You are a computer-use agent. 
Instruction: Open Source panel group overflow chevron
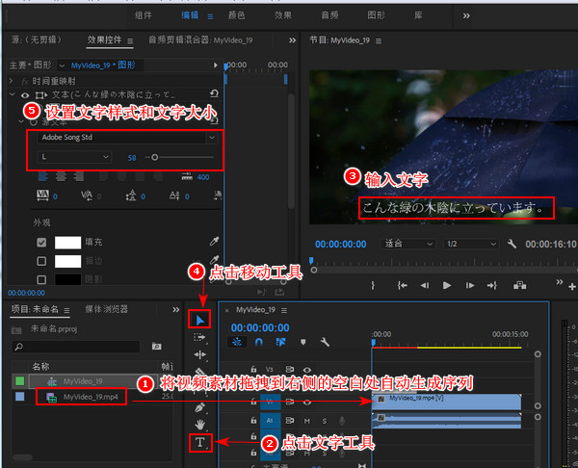pos(292,40)
